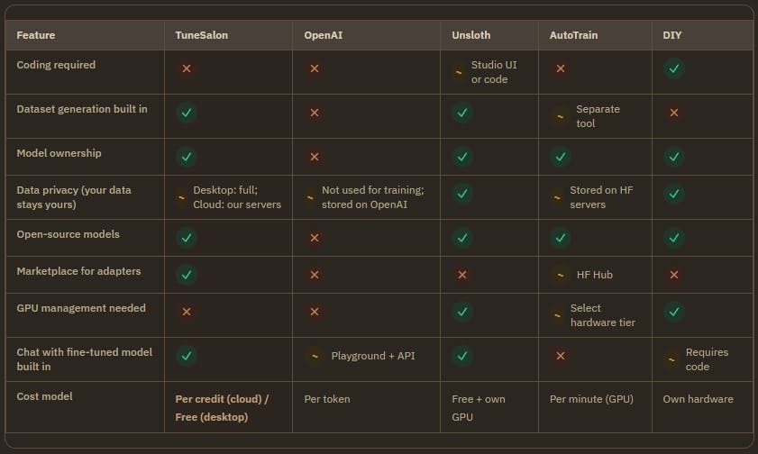Click the 'Marketplace for adapters' row label

coord(78,271)
